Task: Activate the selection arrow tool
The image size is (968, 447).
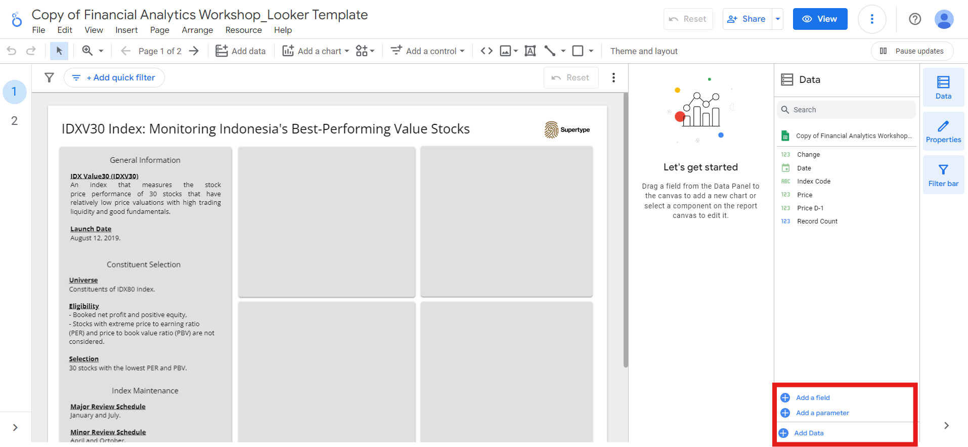Action: (59, 51)
